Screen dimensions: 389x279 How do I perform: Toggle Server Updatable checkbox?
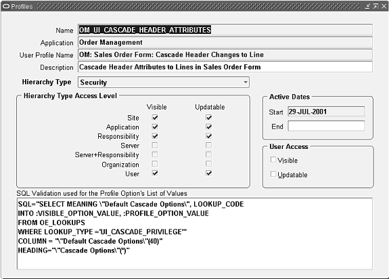pos(208,145)
